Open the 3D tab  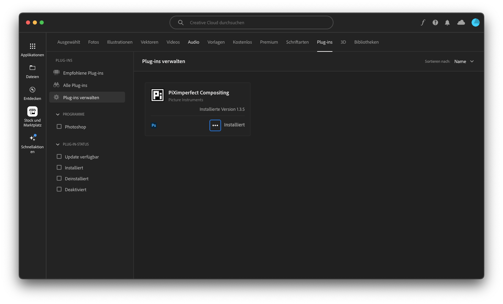tap(343, 42)
